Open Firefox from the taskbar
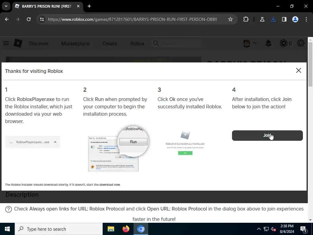Viewport: 313px width, 235px height. [126, 229]
